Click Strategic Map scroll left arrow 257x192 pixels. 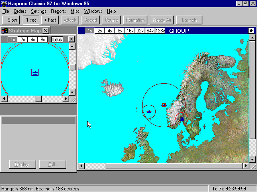click(4, 99)
